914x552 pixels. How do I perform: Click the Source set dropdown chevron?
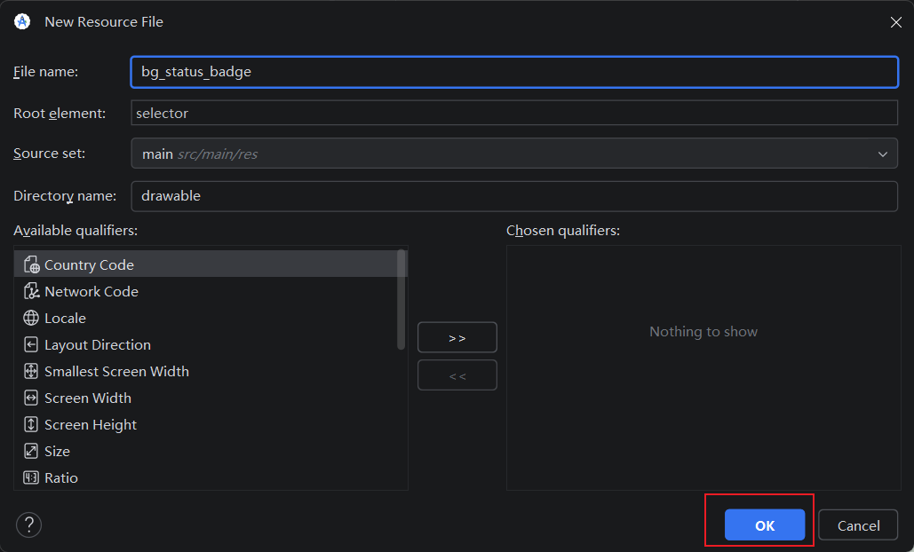tap(883, 154)
